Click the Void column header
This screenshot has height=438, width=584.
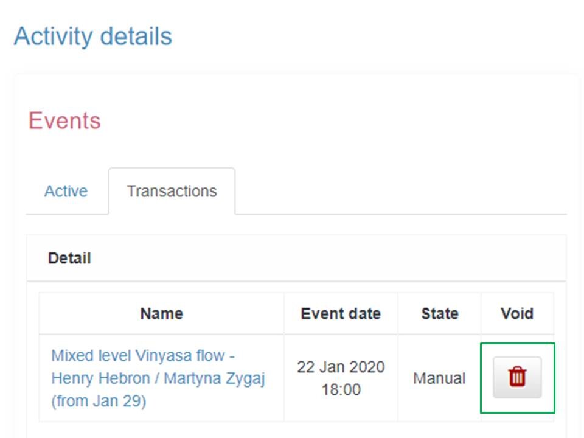516,313
